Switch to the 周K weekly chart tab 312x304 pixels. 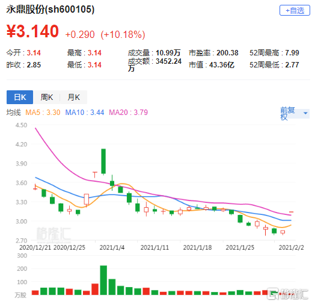46,98
